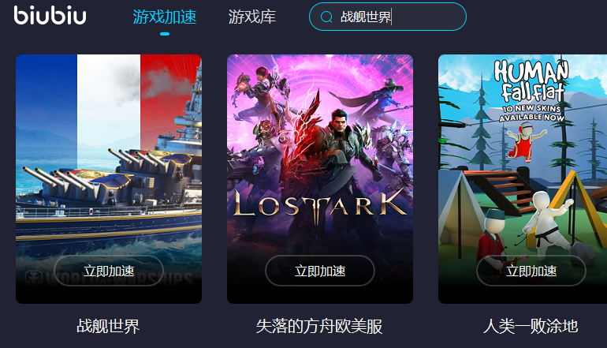Open the Lost Ark cover art thumbnail
607x348 pixels.
(x=320, y=178)
